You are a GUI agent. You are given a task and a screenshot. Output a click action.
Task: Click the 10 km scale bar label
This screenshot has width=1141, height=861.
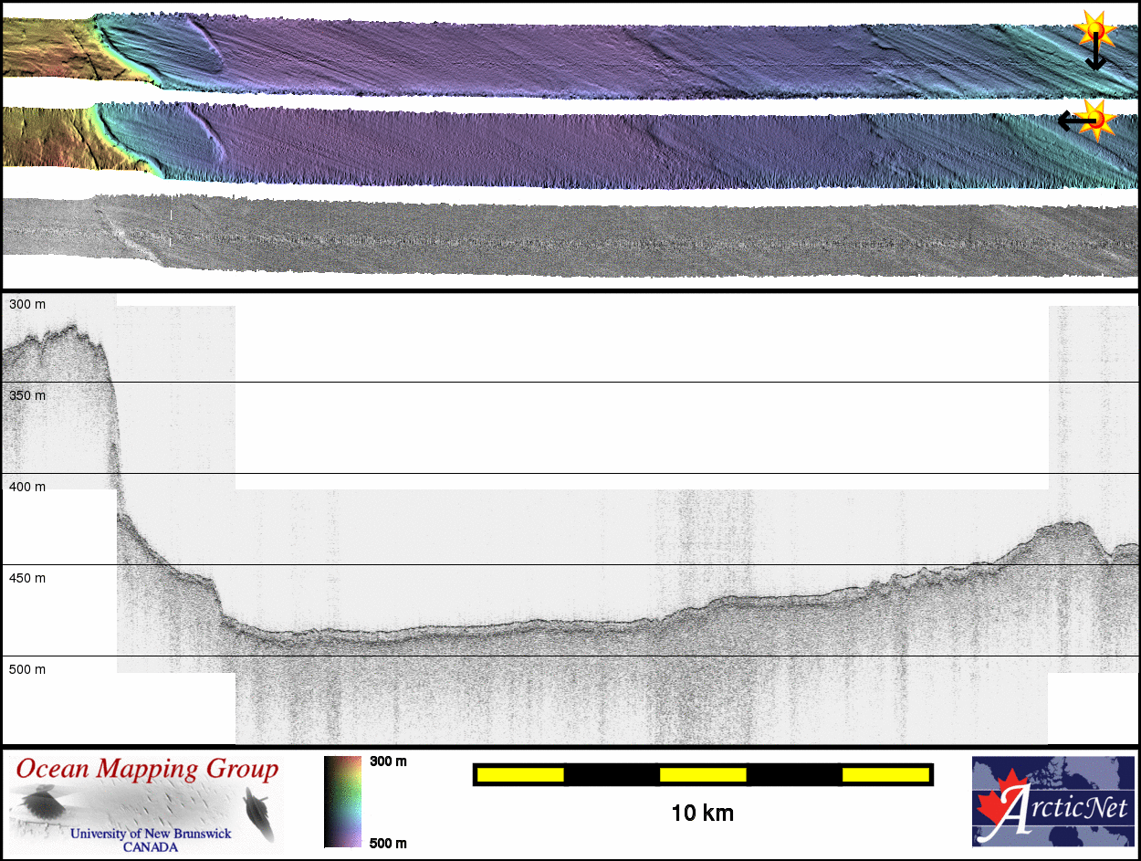pos(702,812)
